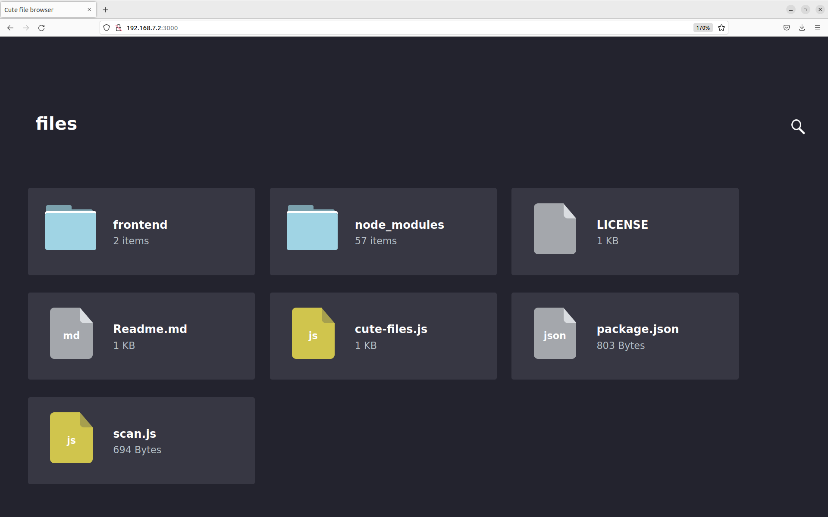This screenshot has width=828, height=517.
Task: Click the node_modules folder icon
Action: tap(312, 228)
